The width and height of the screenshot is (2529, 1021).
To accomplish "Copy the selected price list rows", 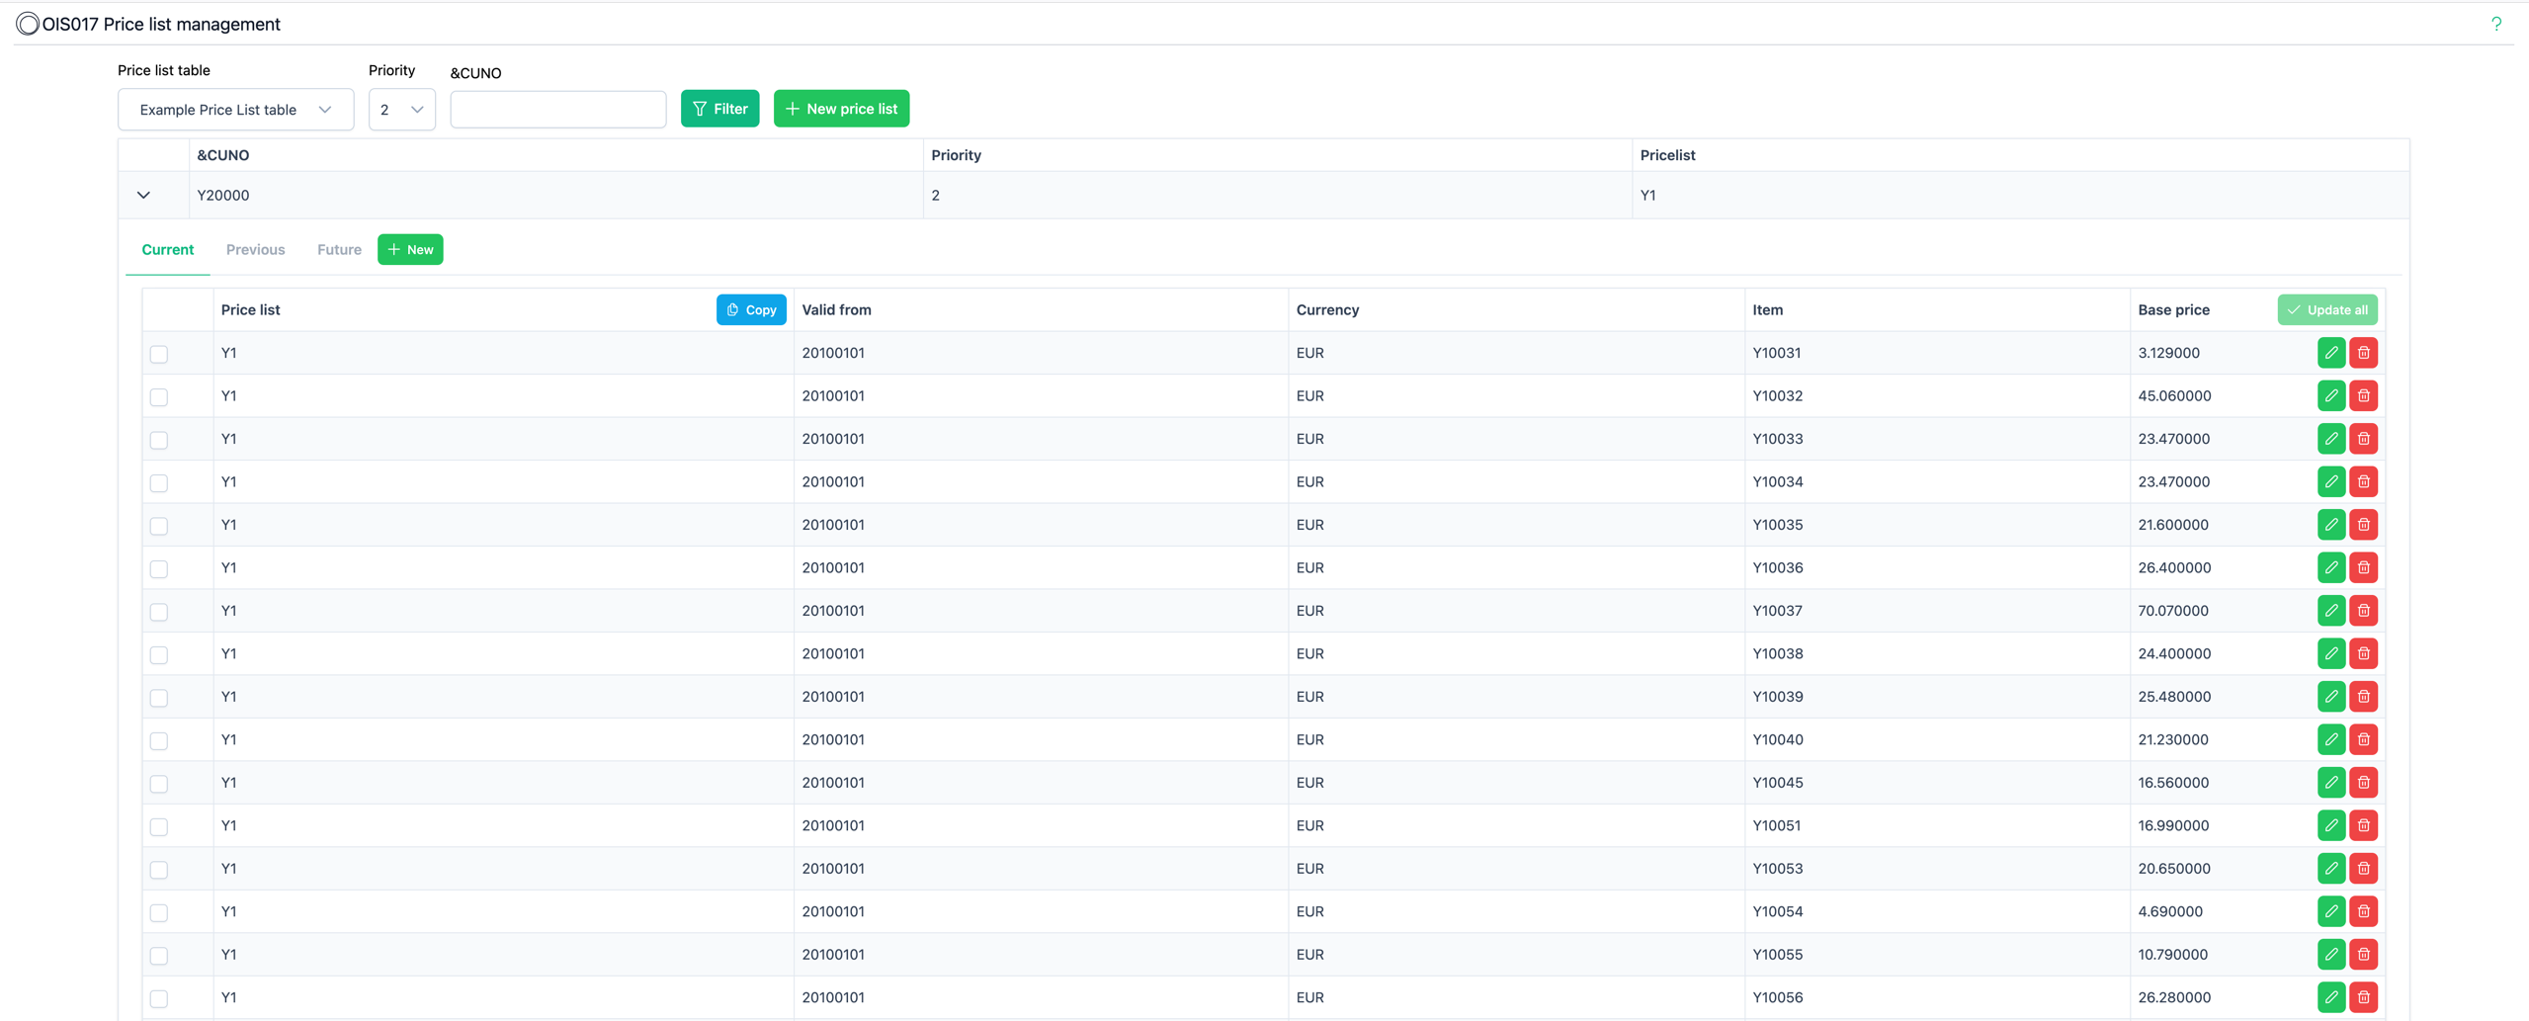I will coord(751,308).
